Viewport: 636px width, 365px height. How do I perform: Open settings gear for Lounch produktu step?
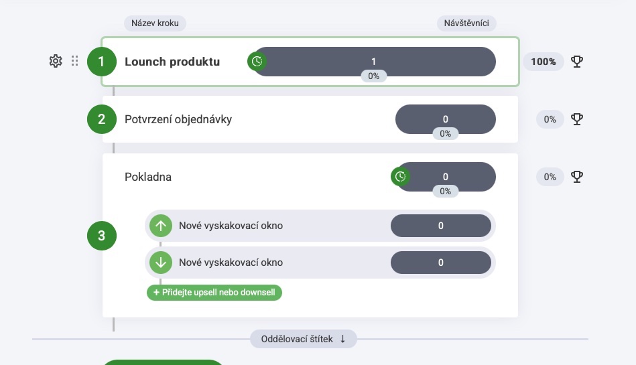click(x=56, y=61)
